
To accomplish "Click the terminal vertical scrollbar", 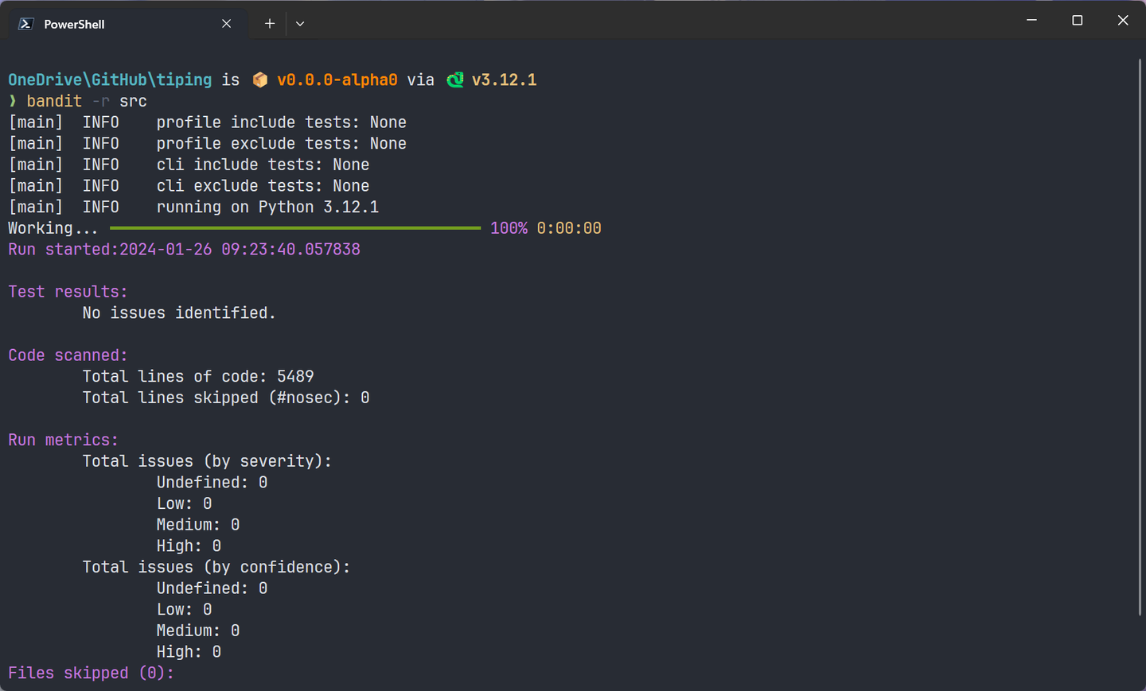I will click(1140, 338).
